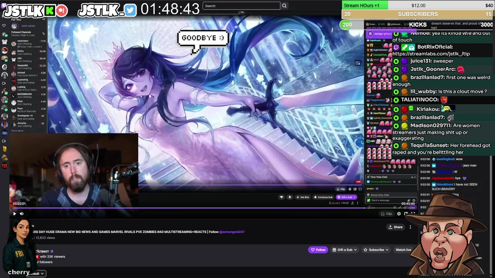Open Ludwig channel in followed list
The width and height of the screenshot is (495, 278).
tap(29, 88)
